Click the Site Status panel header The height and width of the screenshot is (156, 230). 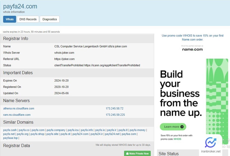coord(169,154)
